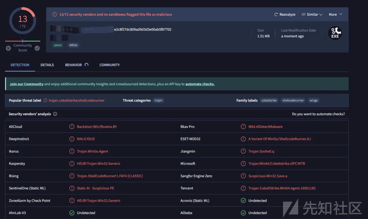Click the Bkav Pro malicious alert icon
This screenshot has width=368, height=219.
coord(243,126)
